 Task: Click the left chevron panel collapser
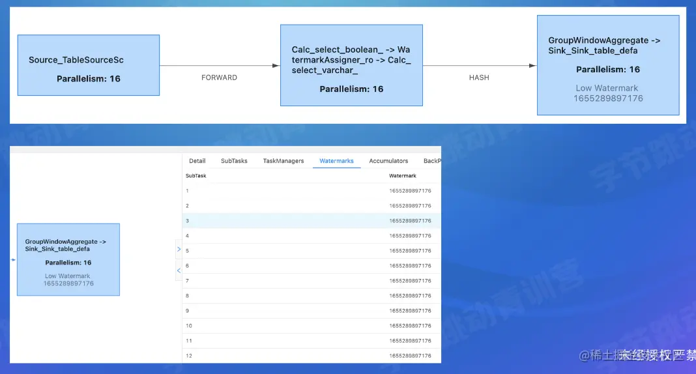(179, 270)
